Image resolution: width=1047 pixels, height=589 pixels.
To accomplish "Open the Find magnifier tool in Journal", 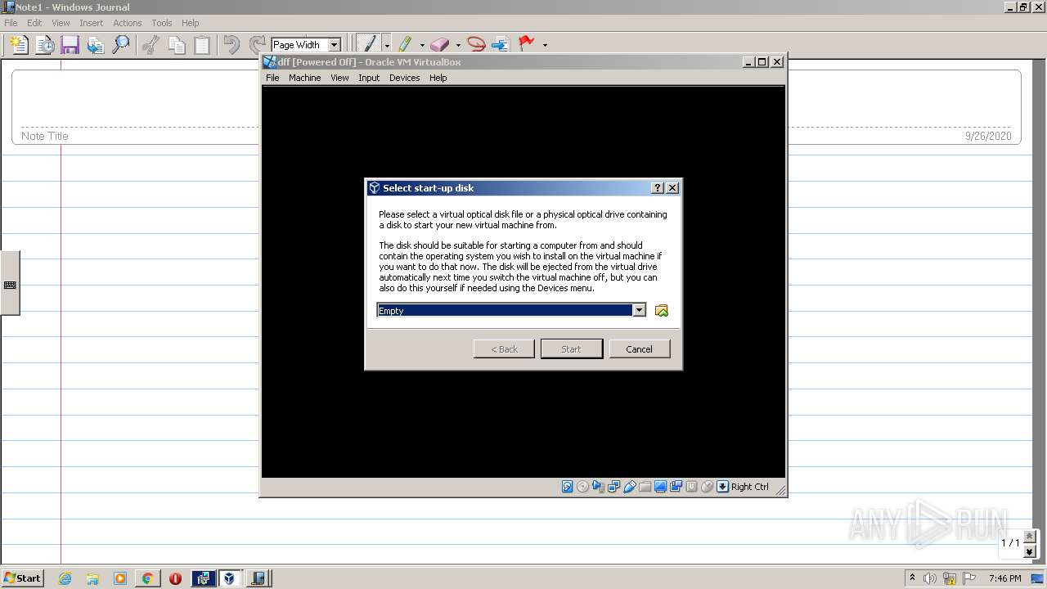I will (120, 44).
